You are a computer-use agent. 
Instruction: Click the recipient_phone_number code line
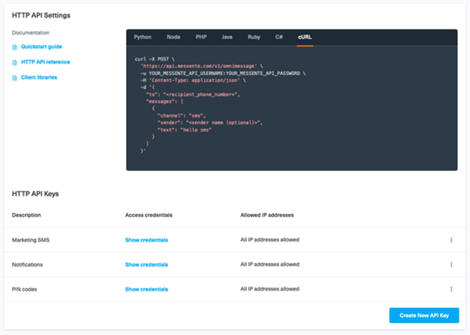pos(193,94)
